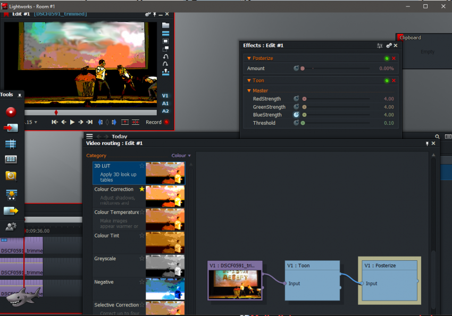Select the 3D LUT effect
Viewport: 452px width, 316px height.
(x=139, y=173)
